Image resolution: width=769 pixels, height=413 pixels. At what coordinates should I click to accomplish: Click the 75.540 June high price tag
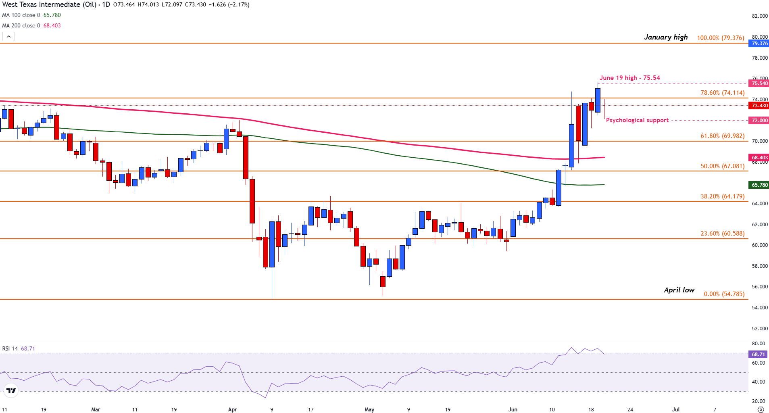tap(759, 83)
